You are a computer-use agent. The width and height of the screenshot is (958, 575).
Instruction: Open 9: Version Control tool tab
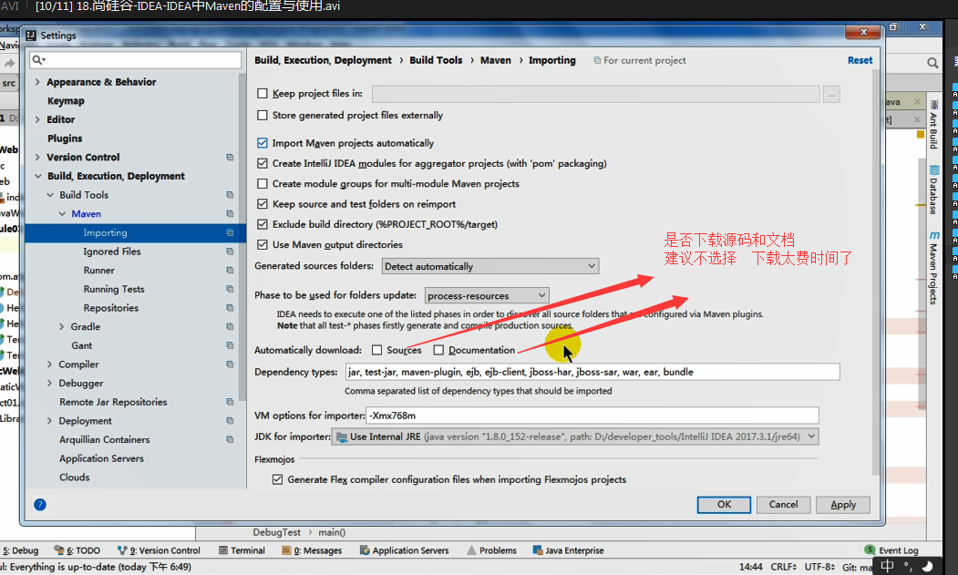coord(159,550)
